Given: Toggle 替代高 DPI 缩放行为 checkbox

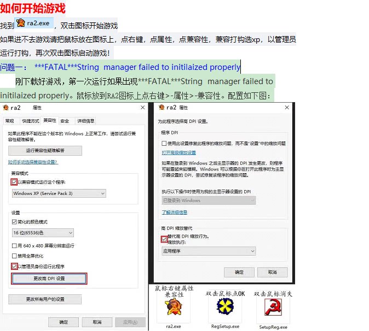Looking at the screenshot, I should 164,239.
